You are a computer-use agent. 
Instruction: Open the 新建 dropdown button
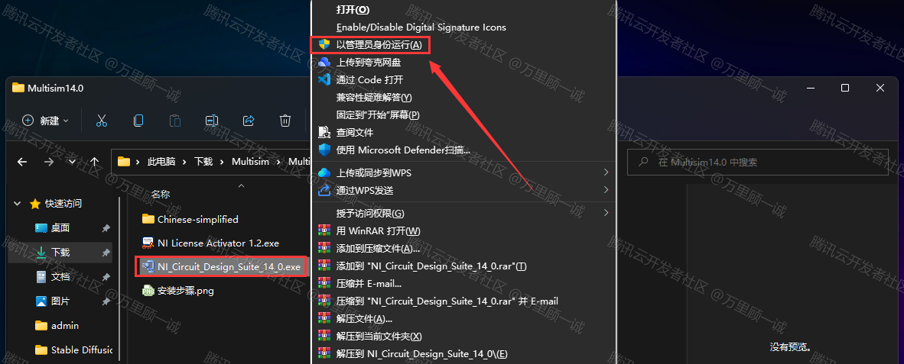coord(46,120)
